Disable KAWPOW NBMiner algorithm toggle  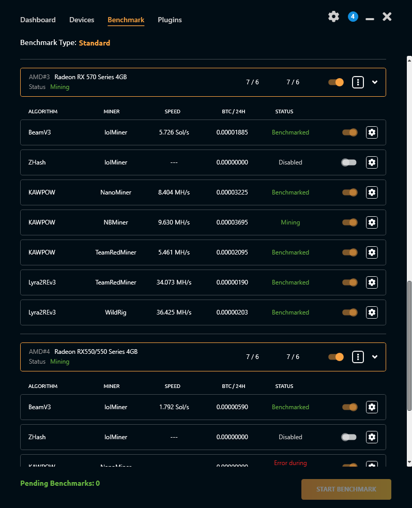pos(350,222)
